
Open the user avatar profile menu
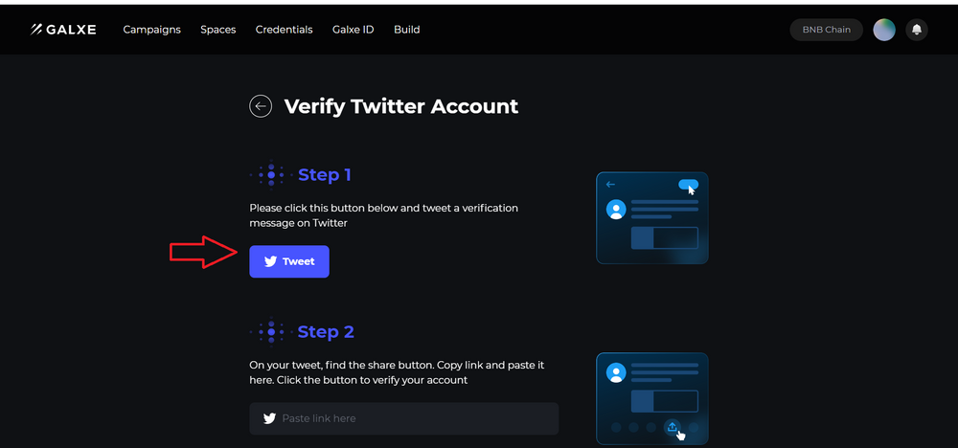click(x=884, y=30)
